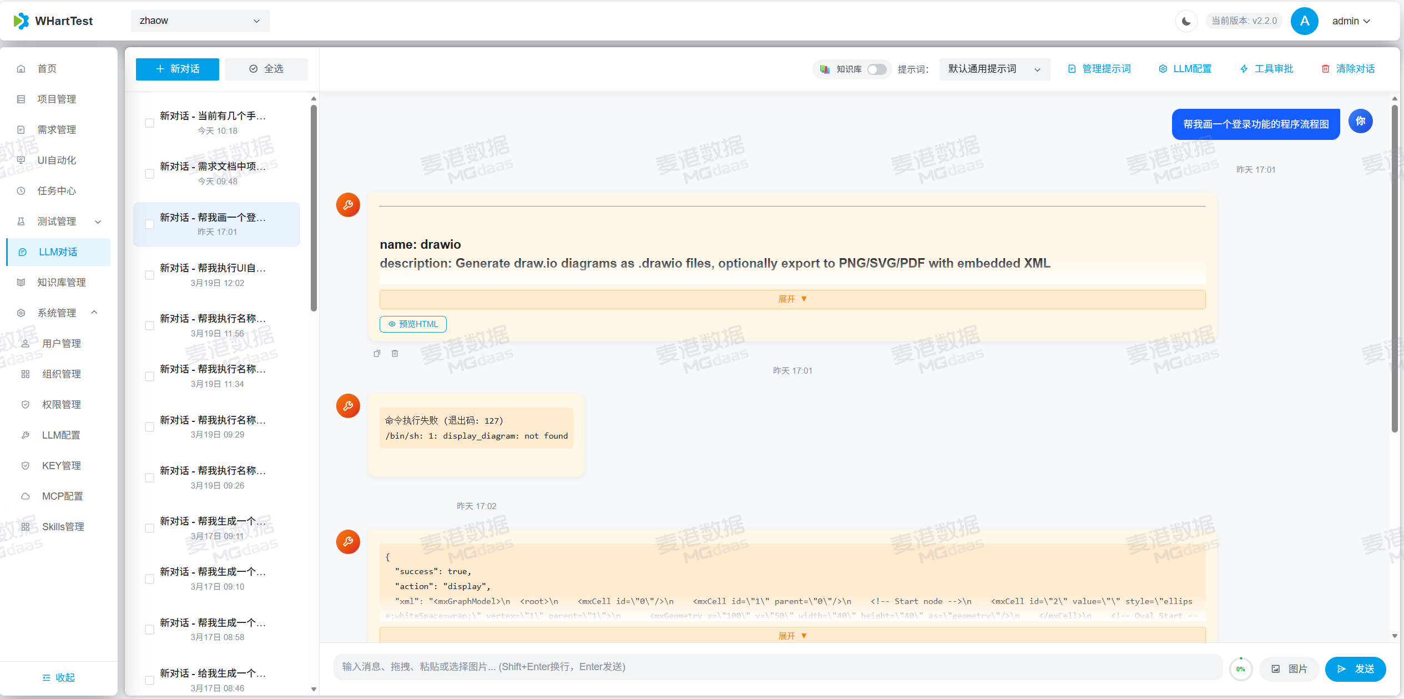The width and height of the screenshot is (1404, 699).
Task: Open MCP配置 in sidebar menu
Action: (62, 496)
